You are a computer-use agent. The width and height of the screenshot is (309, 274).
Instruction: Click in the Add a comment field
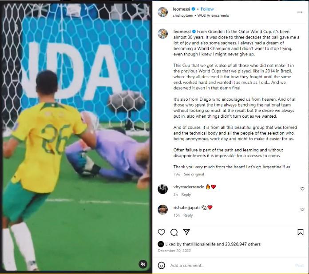[x=230, y=265]
